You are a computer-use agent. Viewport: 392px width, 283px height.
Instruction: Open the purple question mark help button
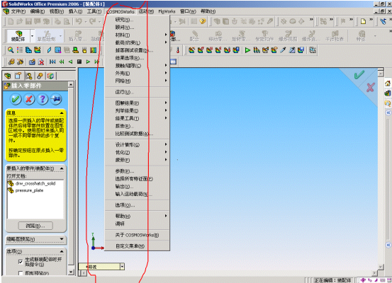pos(43,99)
